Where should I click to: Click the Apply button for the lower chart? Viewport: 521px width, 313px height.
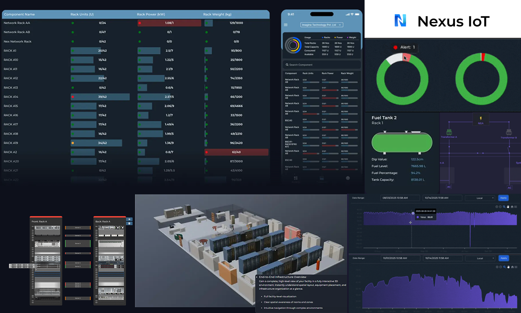(503, 258)
